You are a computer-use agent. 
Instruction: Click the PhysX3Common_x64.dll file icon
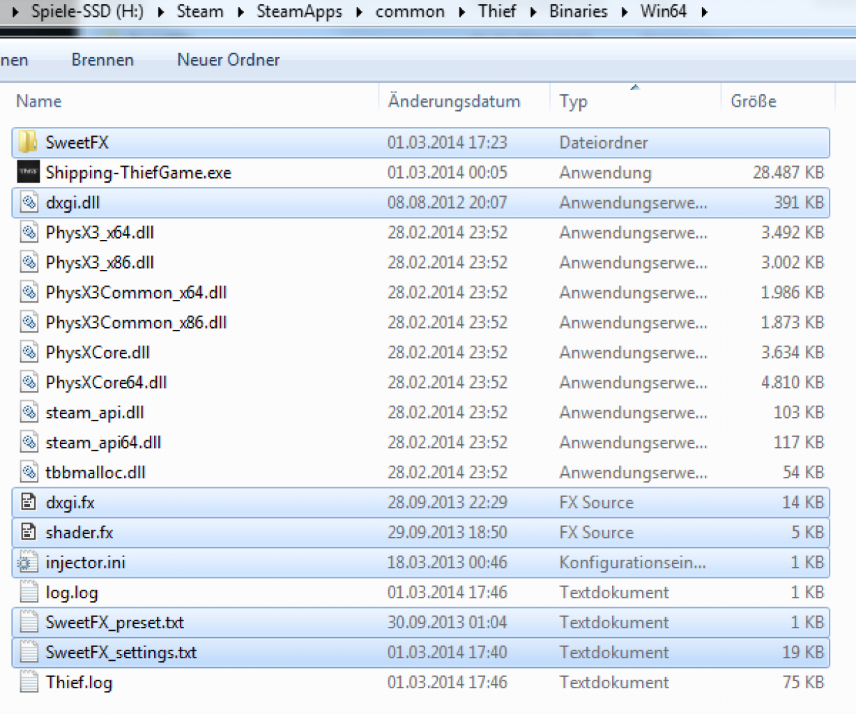tap(29, 292)
